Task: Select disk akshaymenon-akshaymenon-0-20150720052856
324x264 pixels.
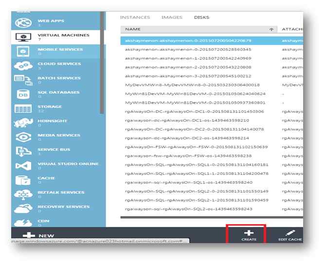Action: 188,50
